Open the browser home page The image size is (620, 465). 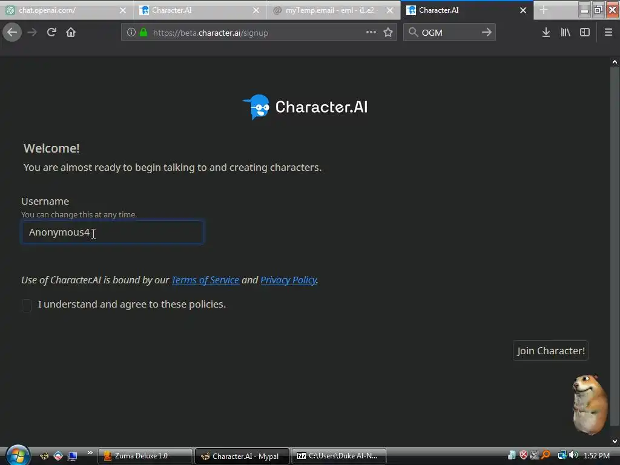point(71,33)
